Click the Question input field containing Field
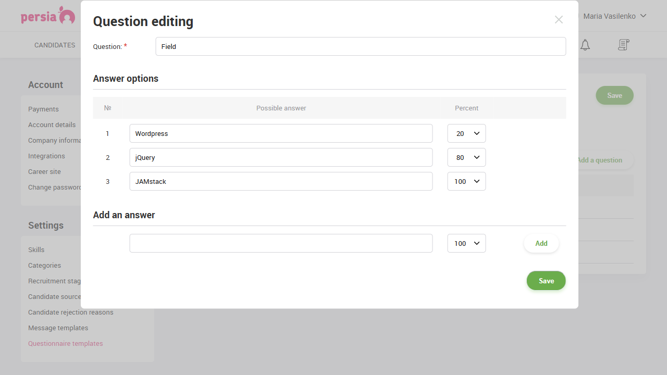 [x=361, y=46]
